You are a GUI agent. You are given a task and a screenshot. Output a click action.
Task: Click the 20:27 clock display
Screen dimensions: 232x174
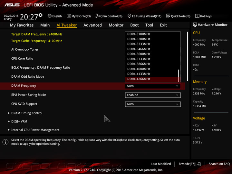pyautogui.click(x=29, y=17)
